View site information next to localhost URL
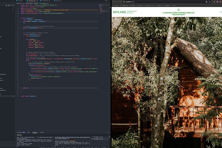 tap(124, 2)
